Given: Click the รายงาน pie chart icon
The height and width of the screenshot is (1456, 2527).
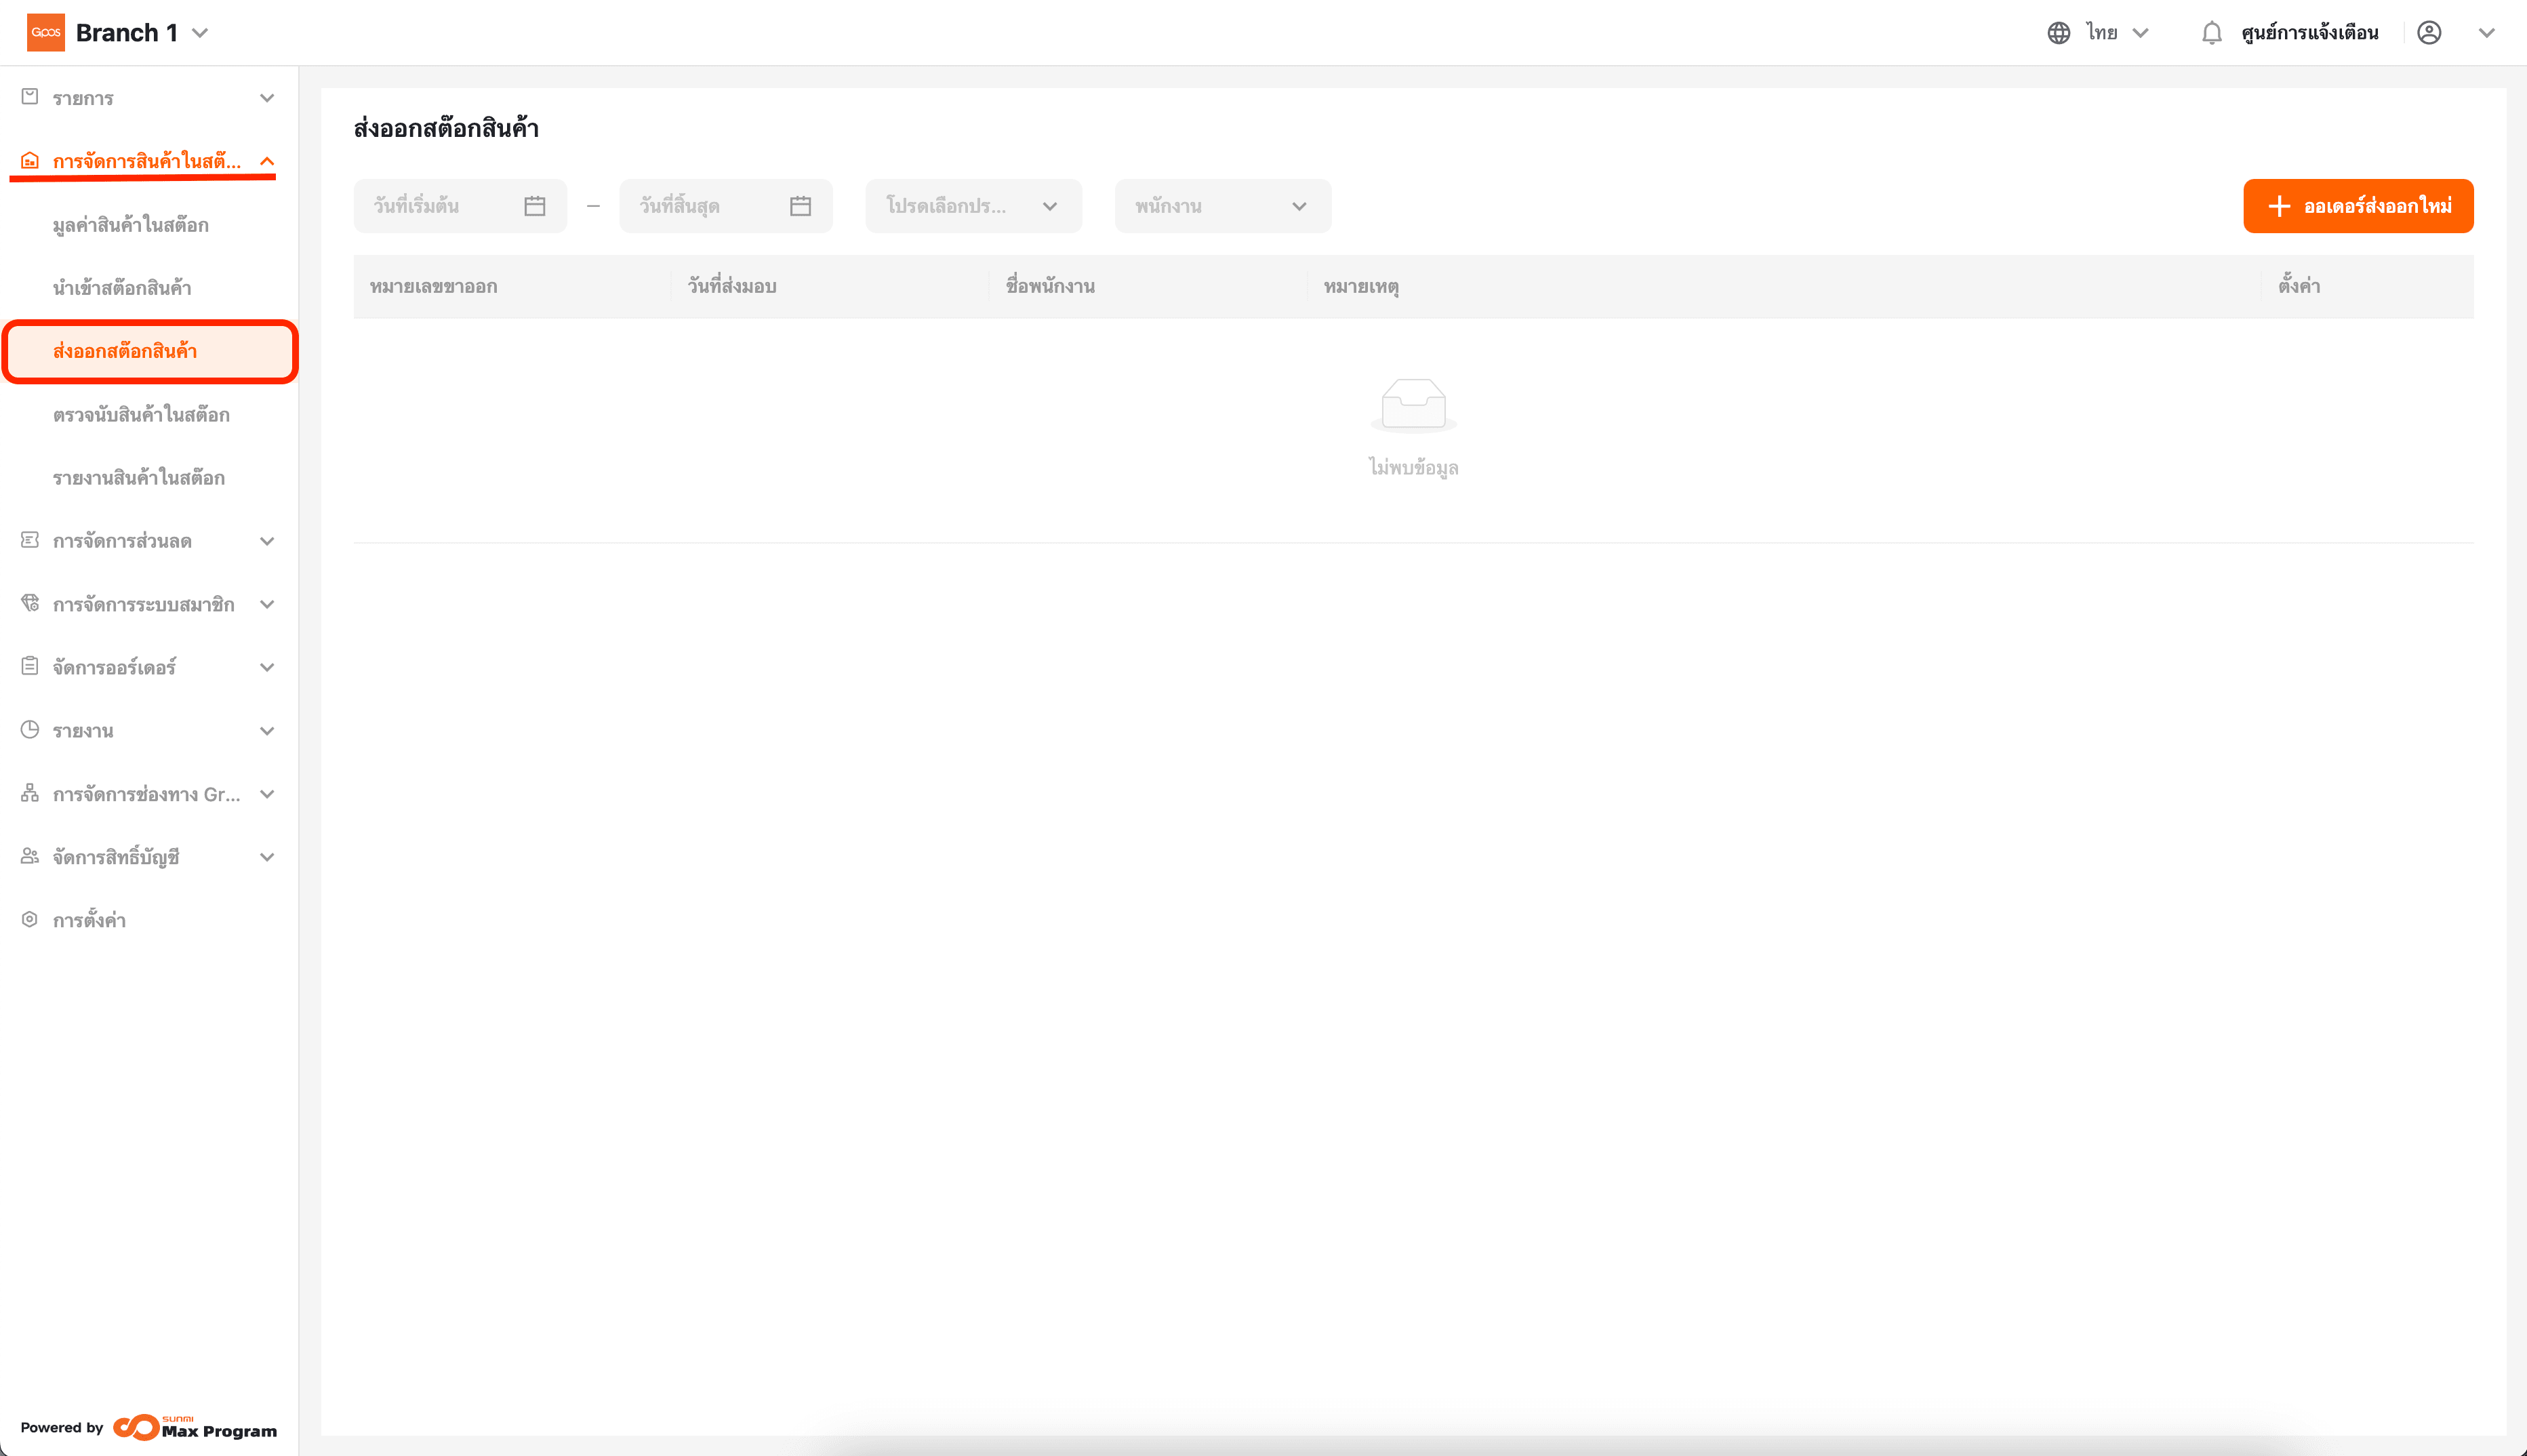Looking at the screenshot, I should click(x=30, y=730).
